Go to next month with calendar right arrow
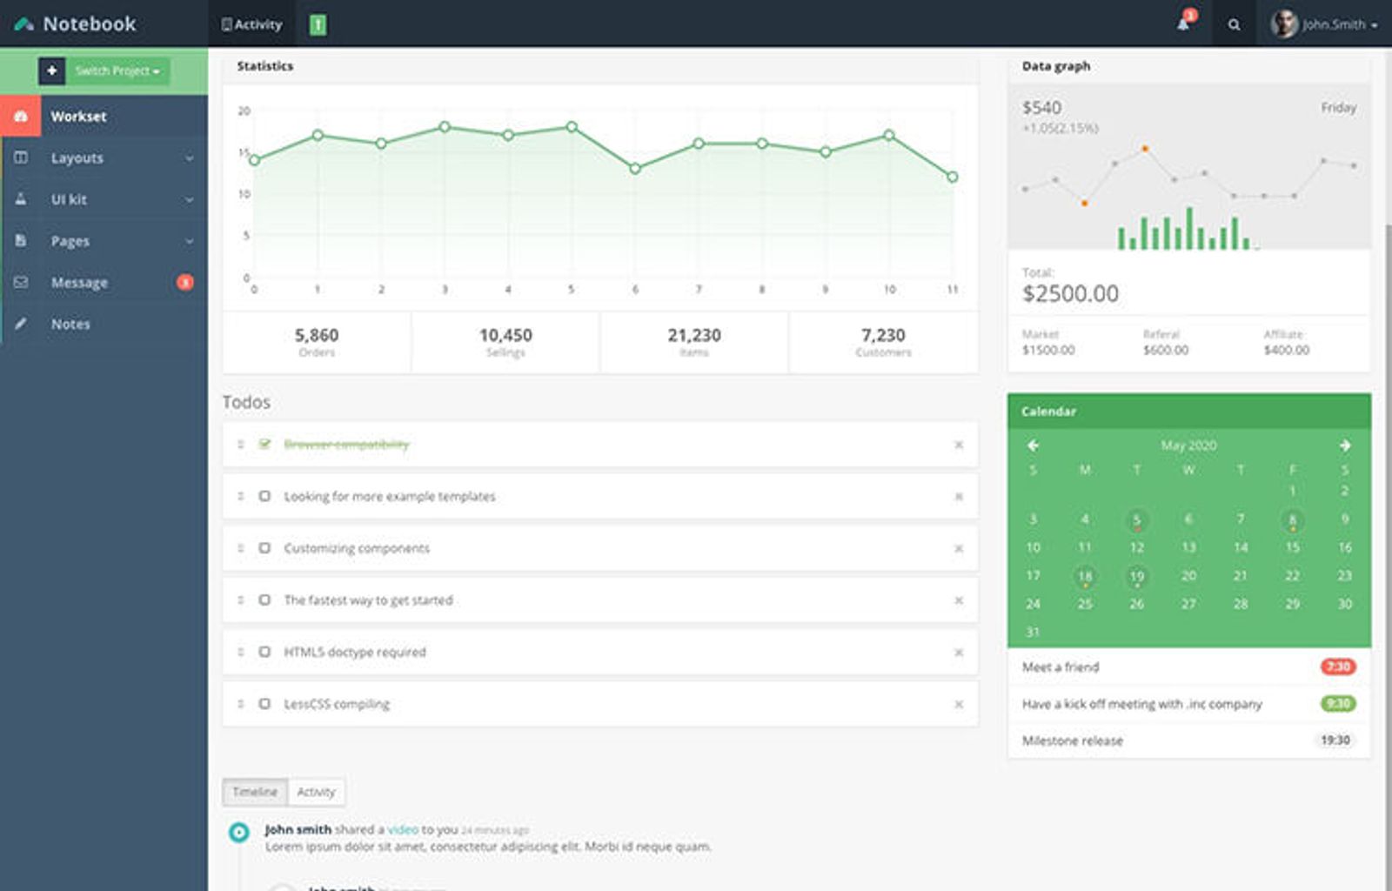1392x891 pixels. point(1345,445)
